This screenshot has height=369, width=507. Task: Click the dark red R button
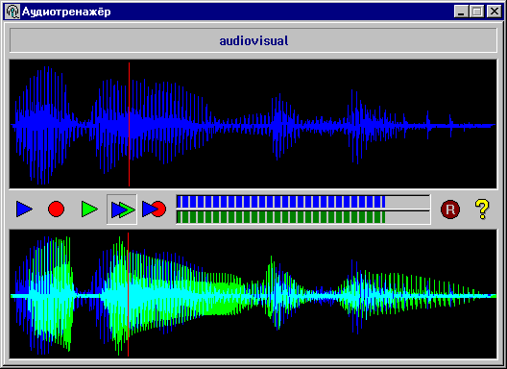(x=450, y=209)
